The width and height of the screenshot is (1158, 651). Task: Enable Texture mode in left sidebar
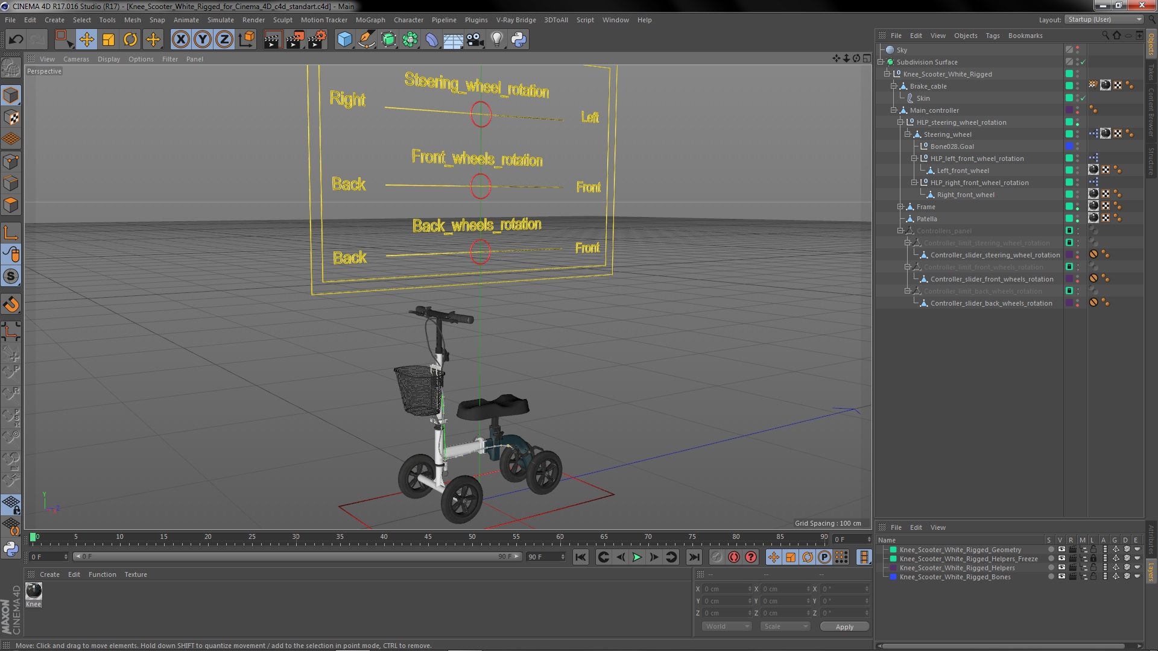pyautogui.click(x=11, y=118)
